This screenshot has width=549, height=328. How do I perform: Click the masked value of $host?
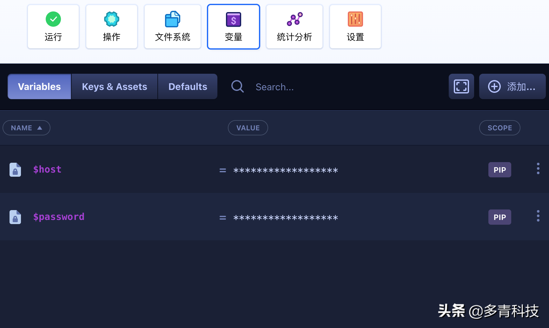click(x=286, y=170)
